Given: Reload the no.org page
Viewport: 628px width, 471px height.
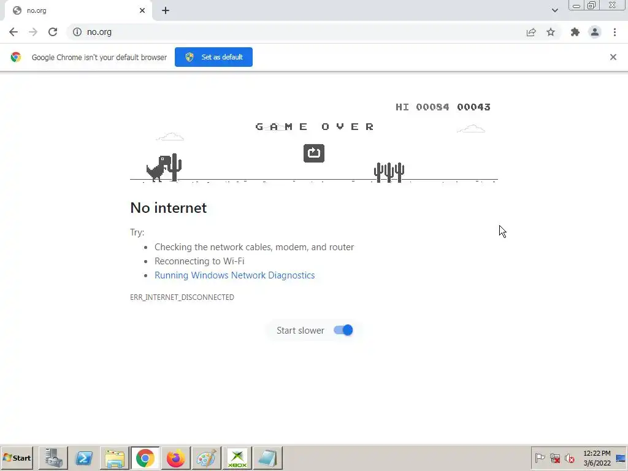Looking at the screenshot, I should (x=53, y=32).
